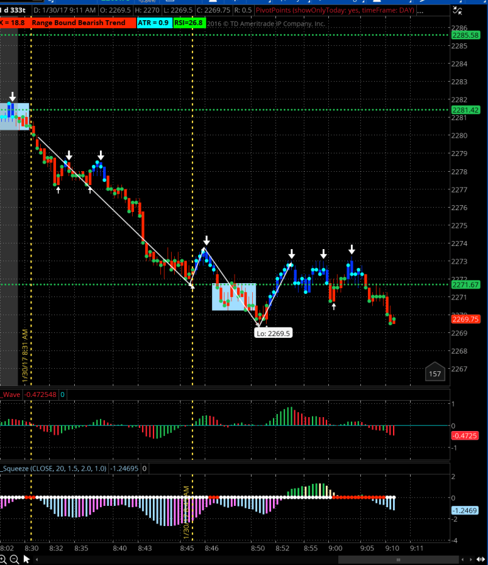Screen dimensions: 488x565
Task: Click the 2281.42 pivot price tag
Action: pyautogui.click(x=465, y=110)
